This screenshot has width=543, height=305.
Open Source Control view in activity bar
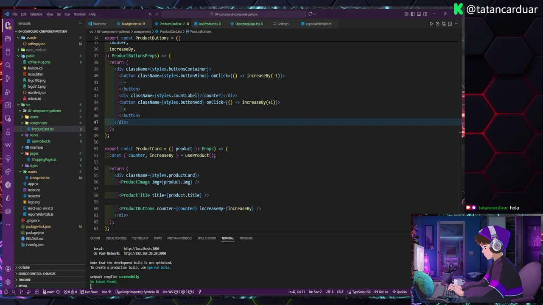click(8, 78)
